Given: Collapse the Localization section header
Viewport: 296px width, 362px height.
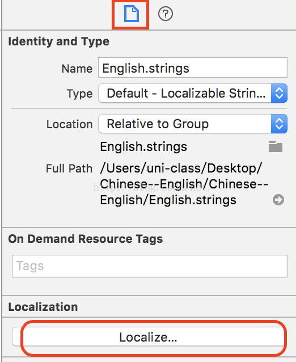Looking at the screenshot, I should (x=43, y=307).
